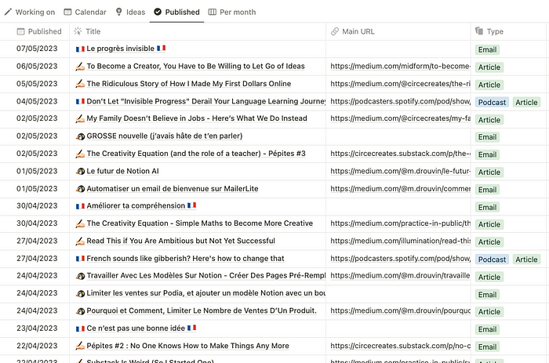Open the Per month board tab

coord(232,12)
